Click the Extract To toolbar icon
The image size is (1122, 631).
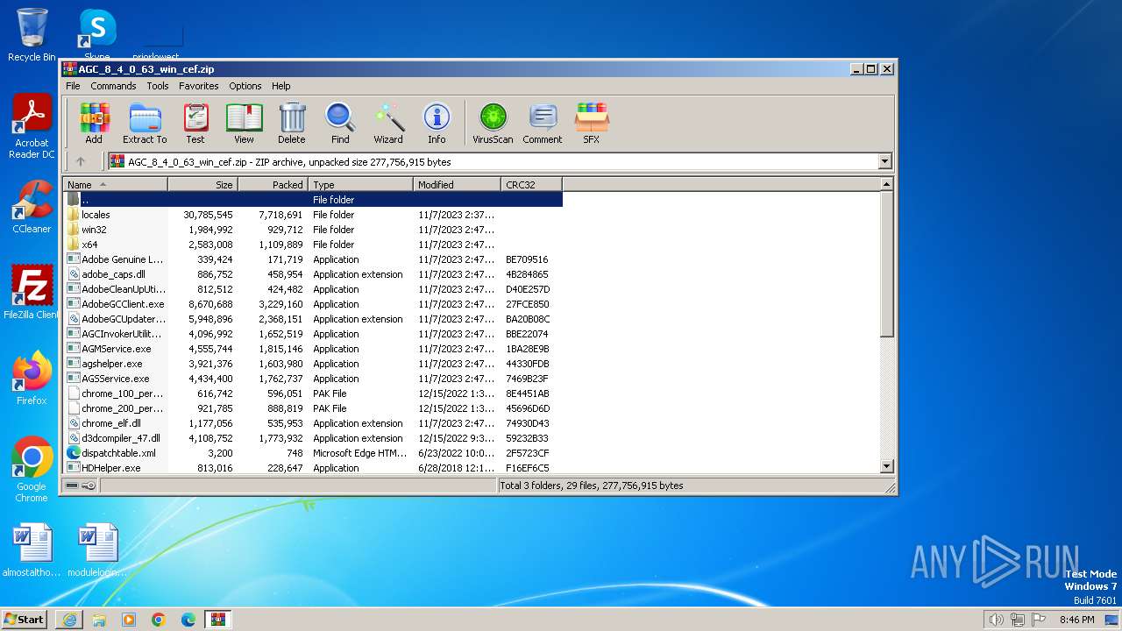click(145, 123)
